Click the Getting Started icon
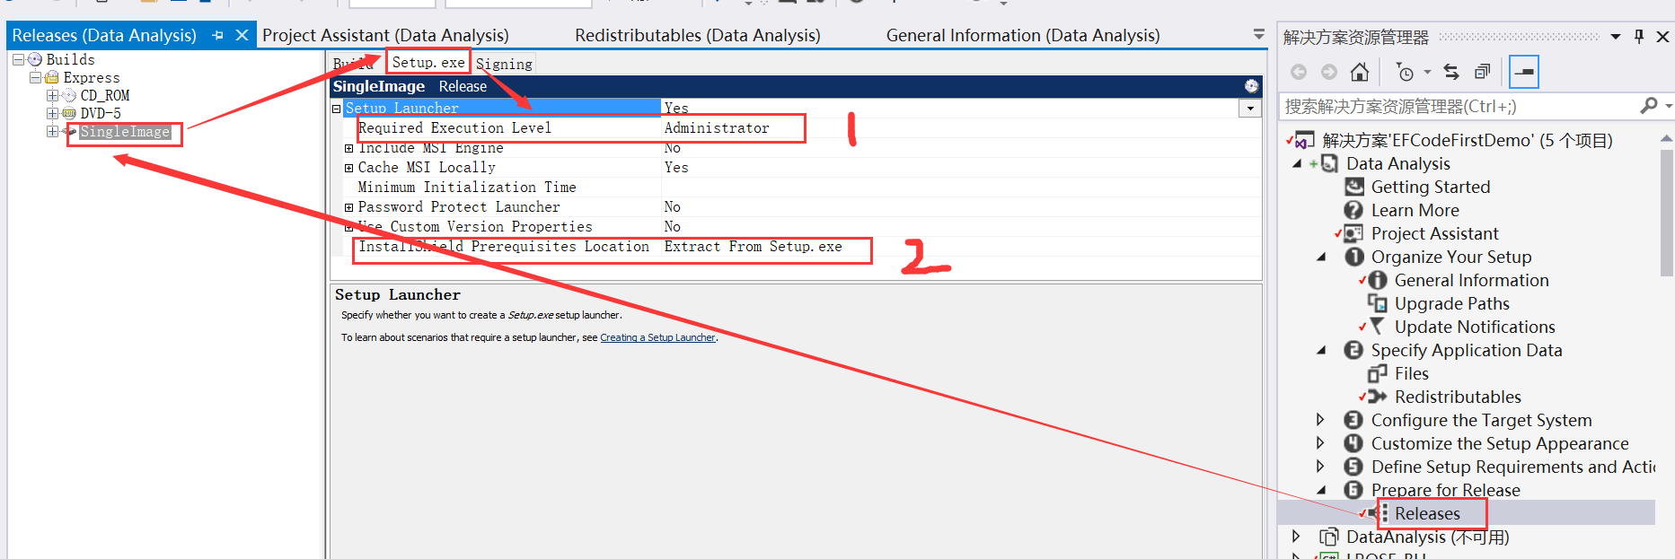1675x559 pixels. click(1353, 187)
